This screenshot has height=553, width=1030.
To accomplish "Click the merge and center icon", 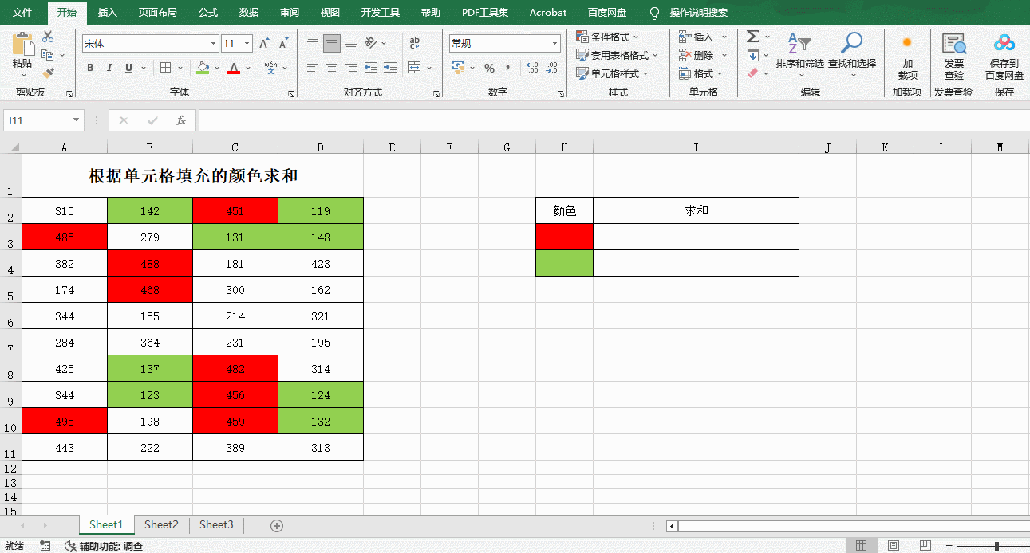I will click(415, 68).
